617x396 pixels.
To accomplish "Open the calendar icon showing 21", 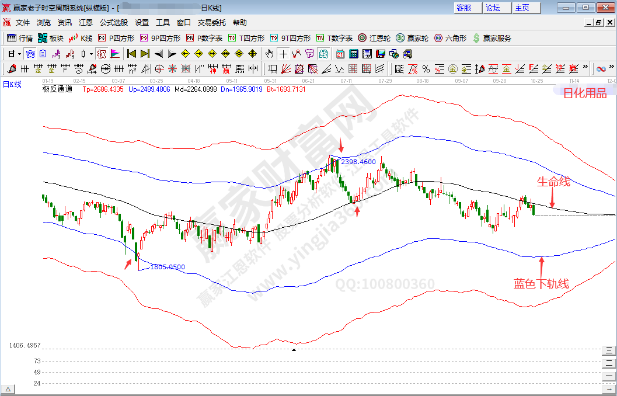I will pos(340,54).
